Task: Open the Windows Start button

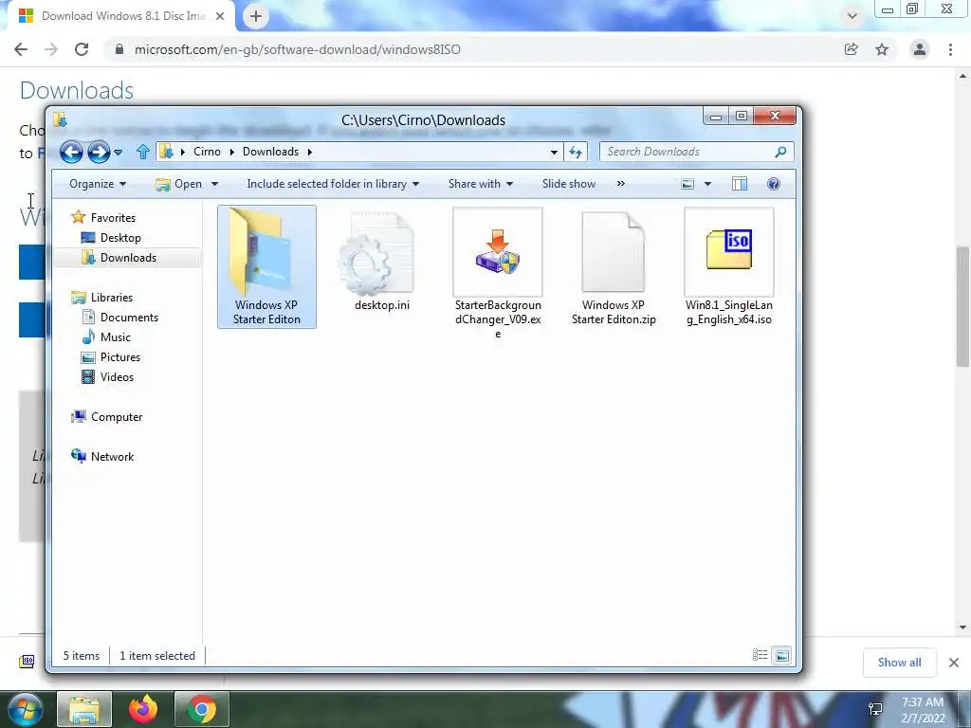Action: tap(25, 709)
